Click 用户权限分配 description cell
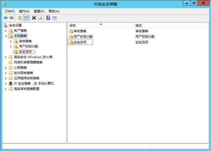Image resolution: width=211 pixels, height=151 pixels. point(145,37)
